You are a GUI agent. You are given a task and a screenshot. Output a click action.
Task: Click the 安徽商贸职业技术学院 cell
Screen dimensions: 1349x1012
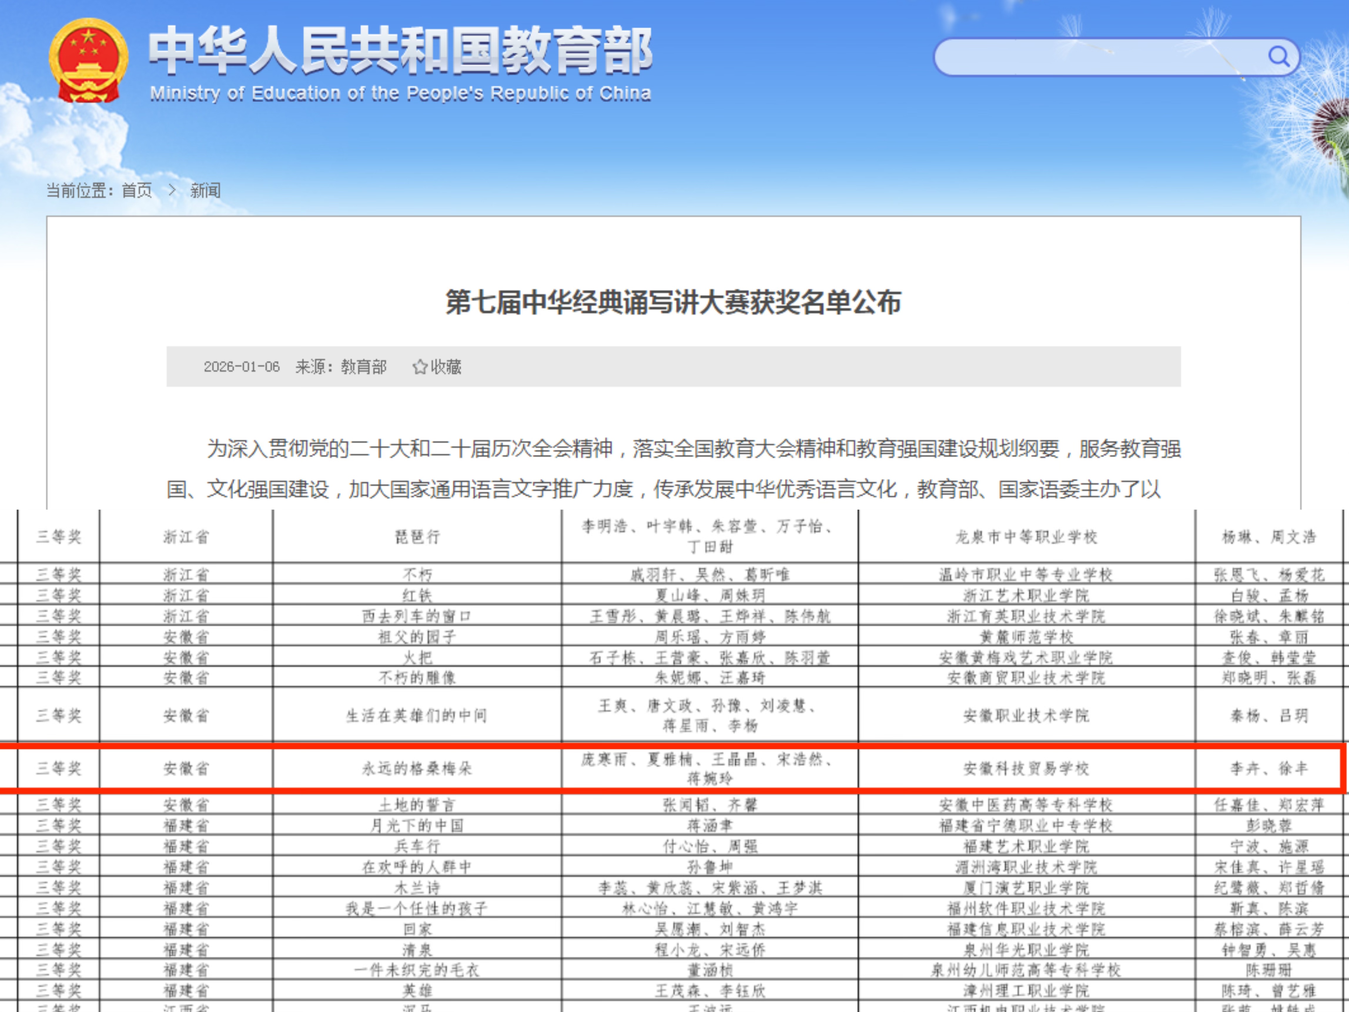point(1026,677)
